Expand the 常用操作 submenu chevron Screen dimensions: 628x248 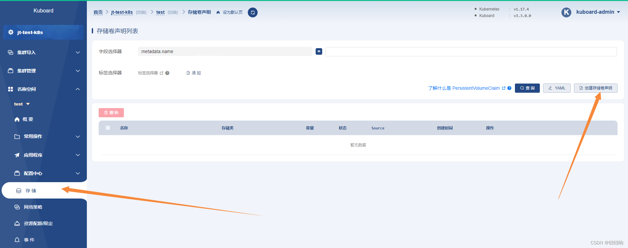click(x=78, y=137)
